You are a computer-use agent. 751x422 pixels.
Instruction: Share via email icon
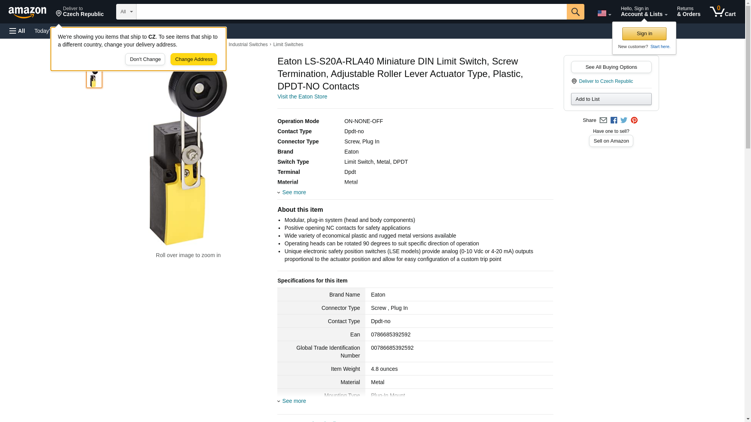(x=603, y=120)
